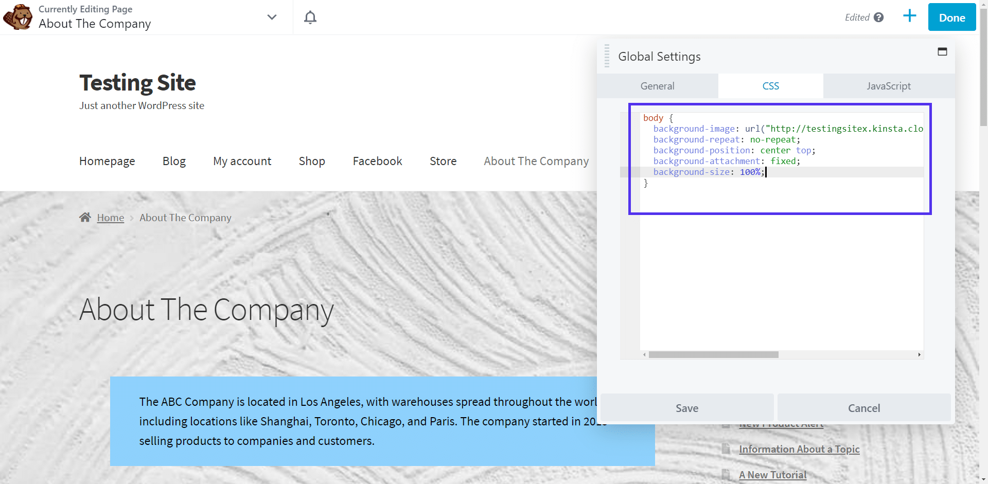The height and width of the screenshot is (484, 988).
Task: Click the Done button
Action: [951, 17]
